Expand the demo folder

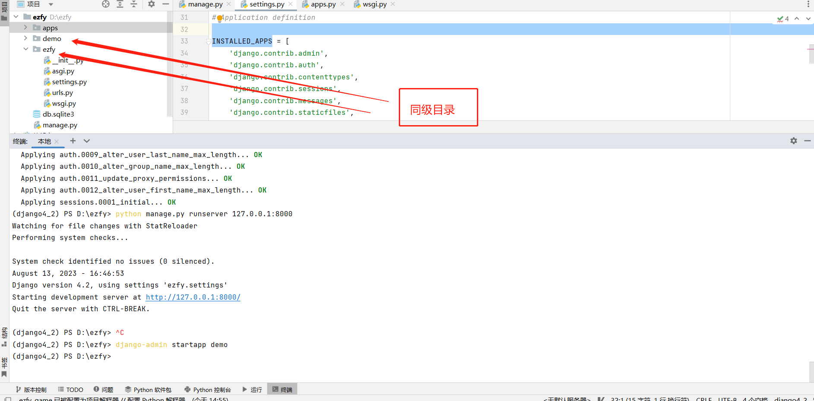tap(25, 38)
